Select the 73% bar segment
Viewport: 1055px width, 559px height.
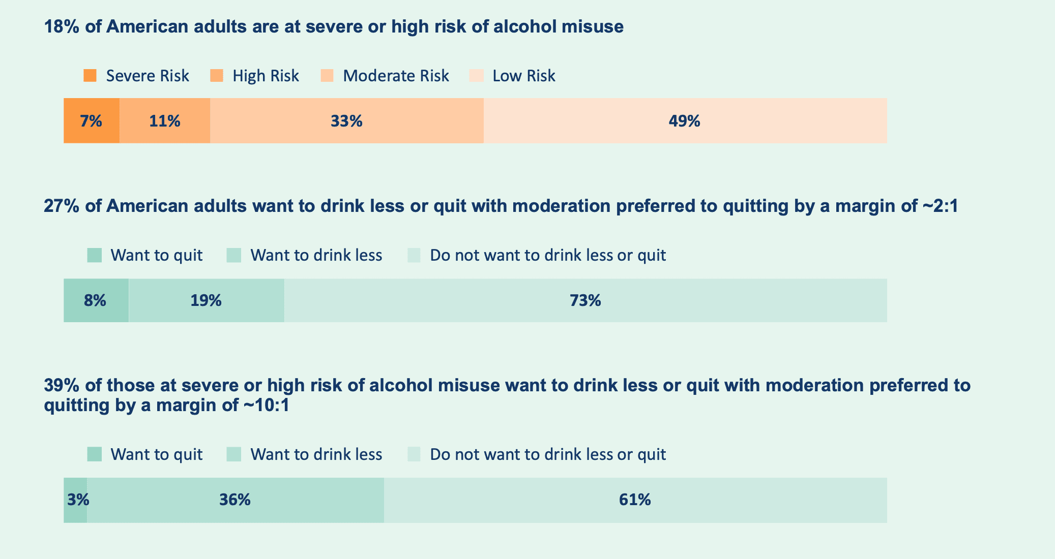click(585, 300)
